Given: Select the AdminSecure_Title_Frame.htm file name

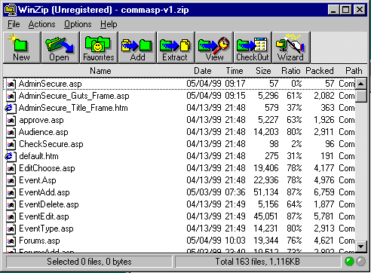Looking at the screenshot, I should click(x=73, y=108).
